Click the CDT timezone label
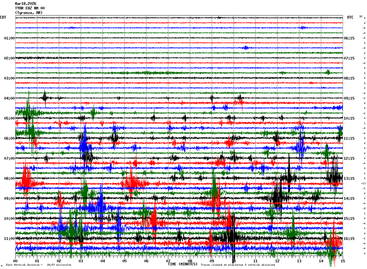The width and height of the screenshot is (367, 269). 3,17
